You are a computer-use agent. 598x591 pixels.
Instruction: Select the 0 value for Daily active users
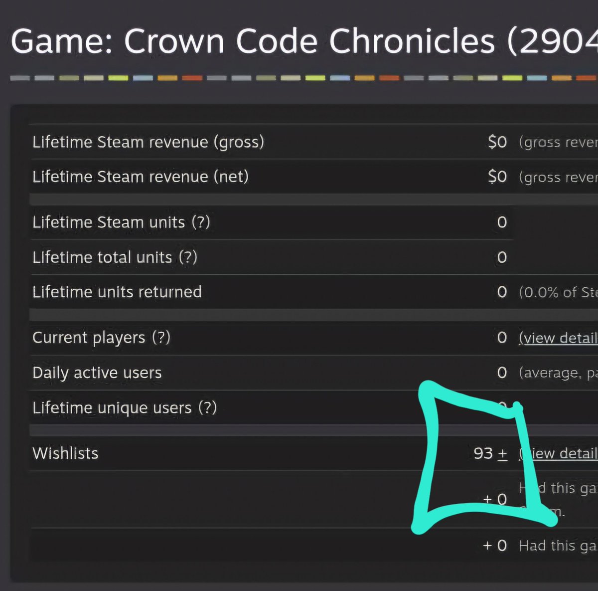click(502, 373)
